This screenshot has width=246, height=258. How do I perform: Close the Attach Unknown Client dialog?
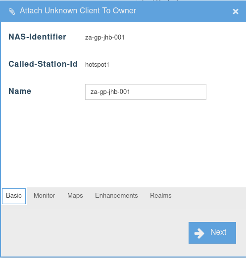point(236,11)
